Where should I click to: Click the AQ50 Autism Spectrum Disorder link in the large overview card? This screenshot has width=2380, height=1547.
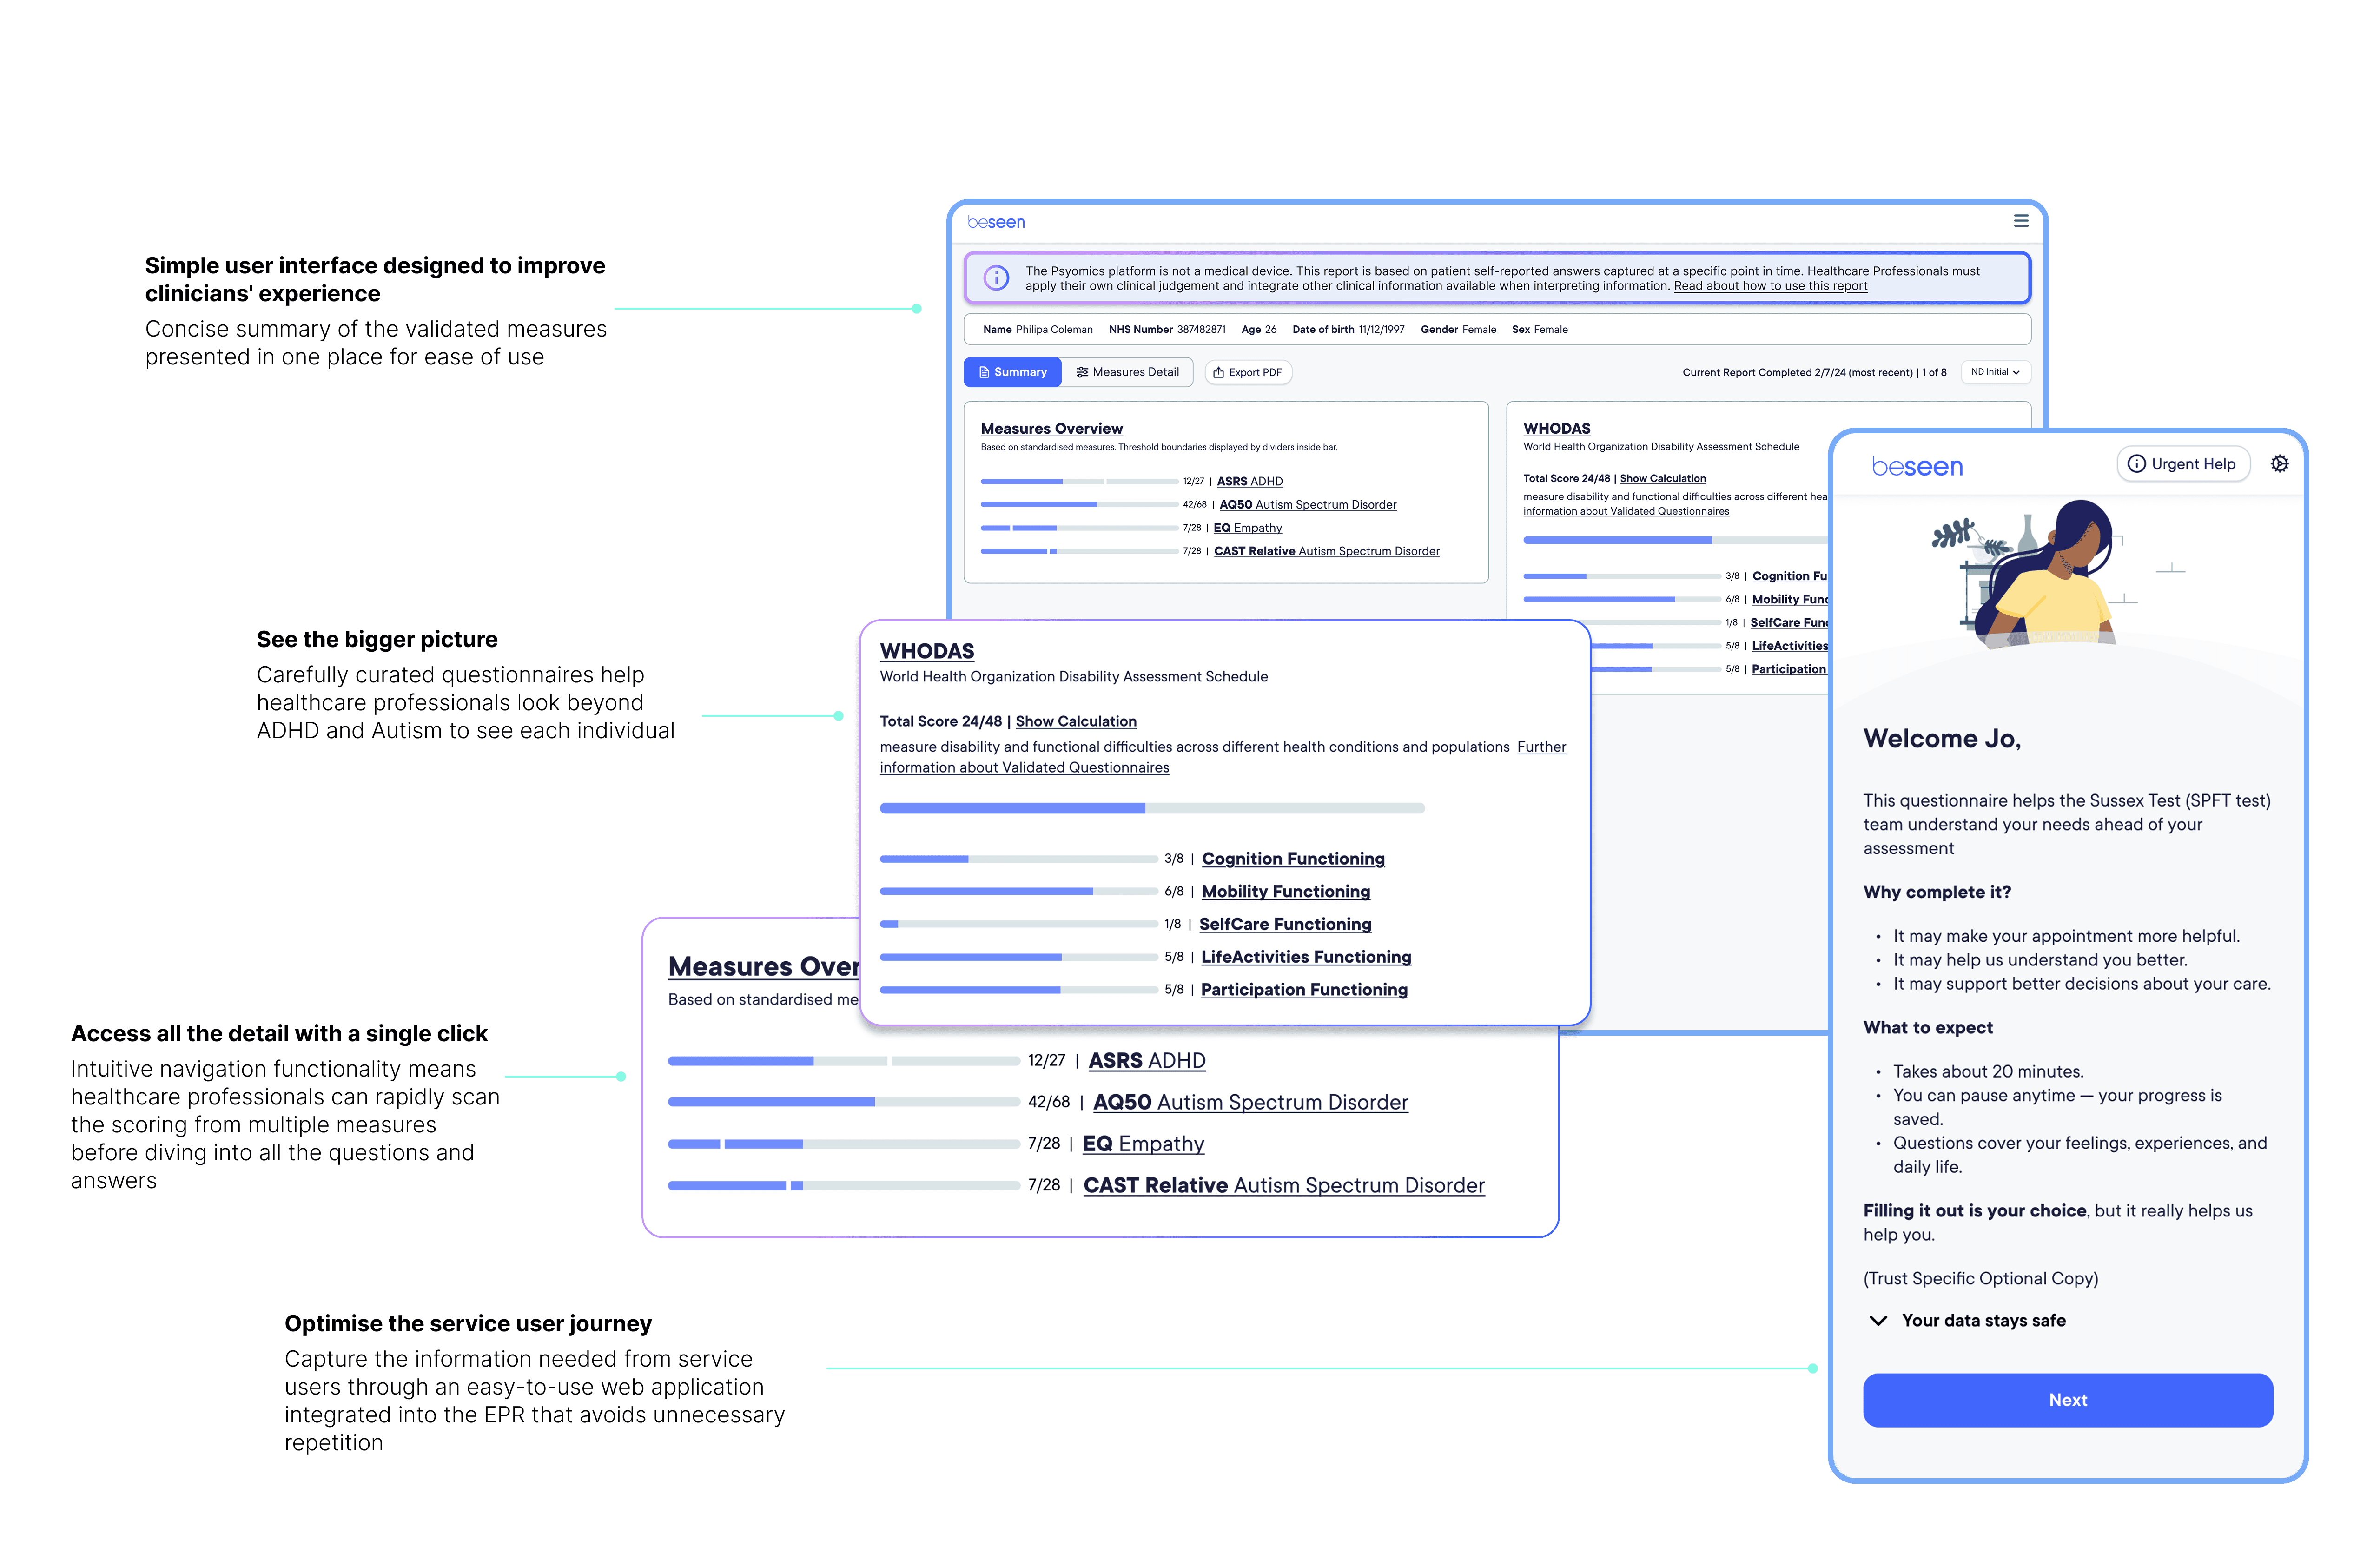(x=1250, y=1102)
